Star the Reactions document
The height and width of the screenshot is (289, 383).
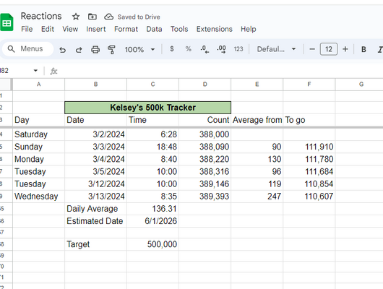[x=76, y=17]
